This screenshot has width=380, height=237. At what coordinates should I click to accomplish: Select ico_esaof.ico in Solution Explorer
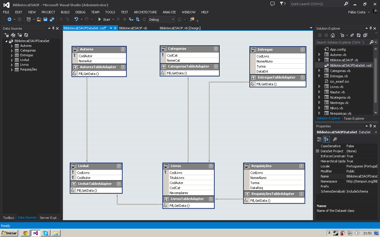[x=339, y=81]
